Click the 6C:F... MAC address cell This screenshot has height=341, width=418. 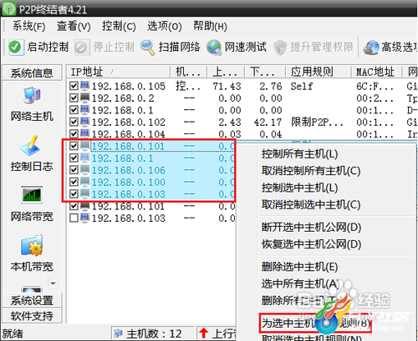point(375,86)
